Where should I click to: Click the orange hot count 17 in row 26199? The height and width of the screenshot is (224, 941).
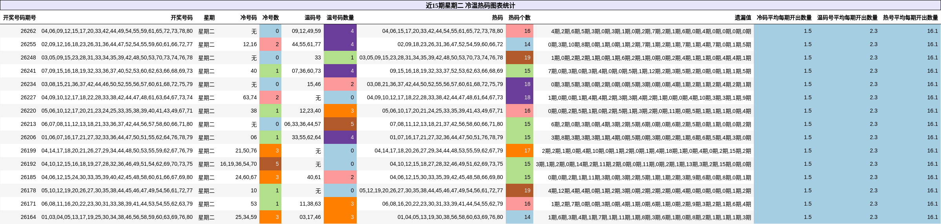click(520, 151)
